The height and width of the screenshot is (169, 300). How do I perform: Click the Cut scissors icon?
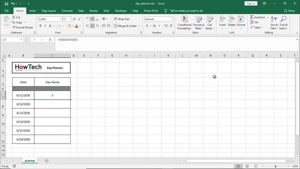tap(14, 17)
